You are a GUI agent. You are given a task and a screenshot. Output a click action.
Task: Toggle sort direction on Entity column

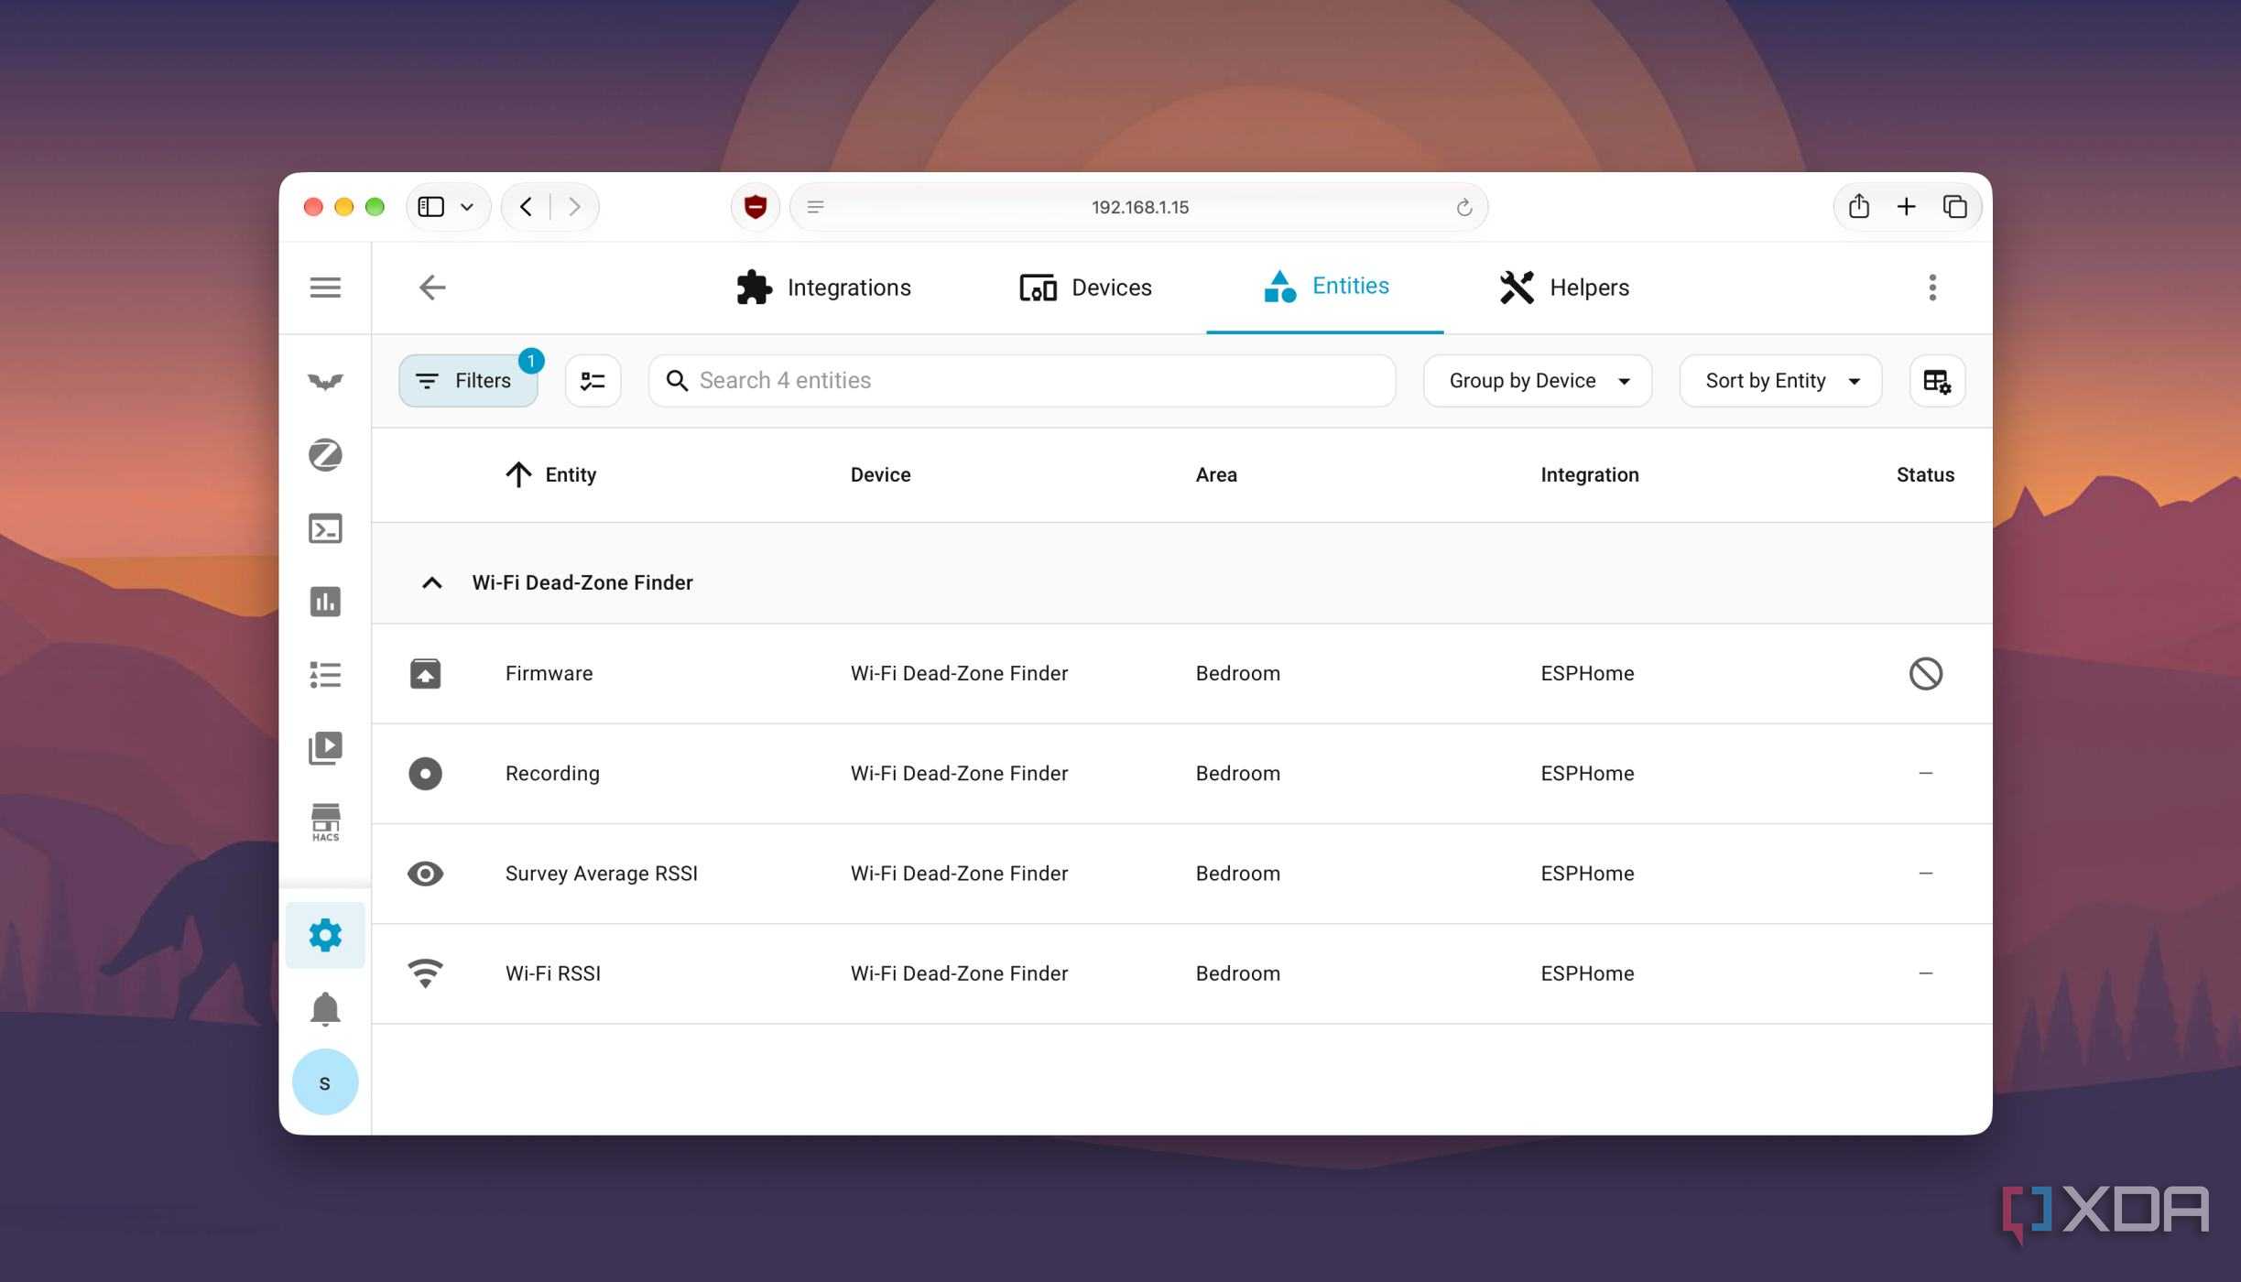pos(518,474)
